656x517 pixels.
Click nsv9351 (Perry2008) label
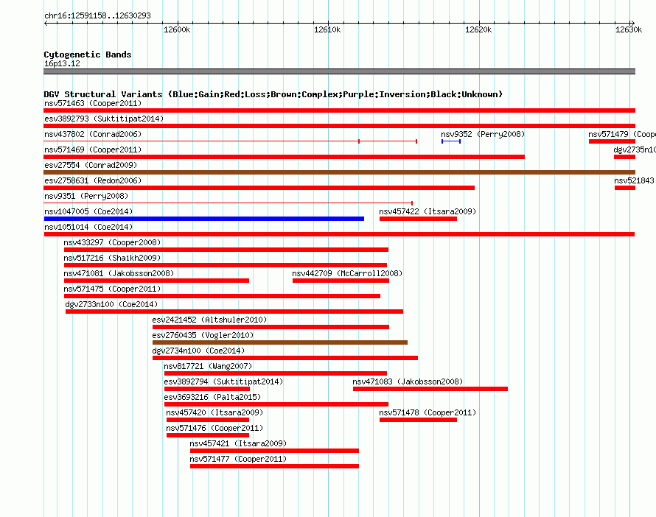(86, 196)
